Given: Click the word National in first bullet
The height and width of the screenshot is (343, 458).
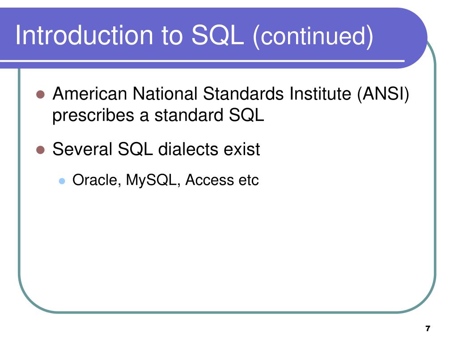Looking at the screenshot, I should (x=165, y=94).
